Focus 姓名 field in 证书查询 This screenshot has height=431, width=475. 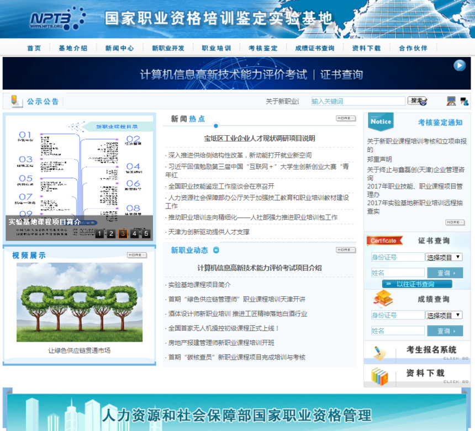398,273
